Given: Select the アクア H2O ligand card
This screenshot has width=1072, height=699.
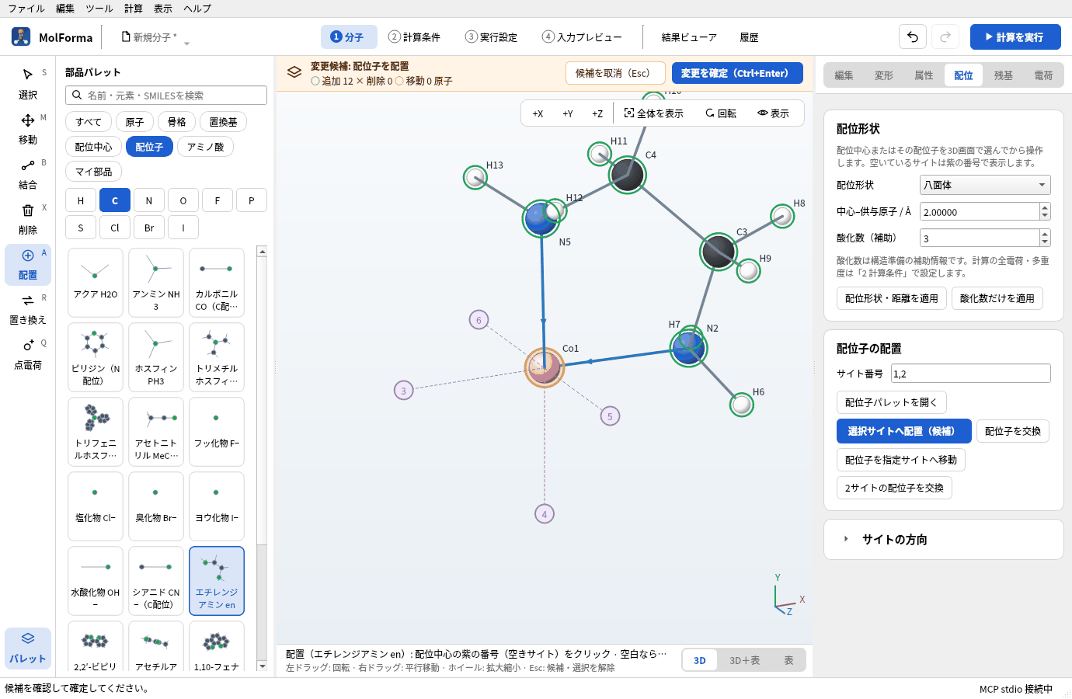Looking at the screenshot, I should click(96, 283).
